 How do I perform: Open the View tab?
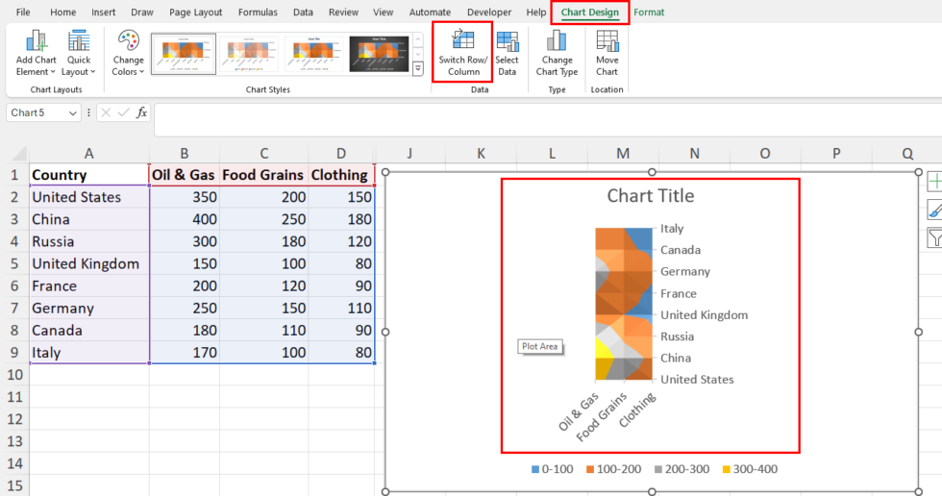pyautogui.click(x=383, y=12)
